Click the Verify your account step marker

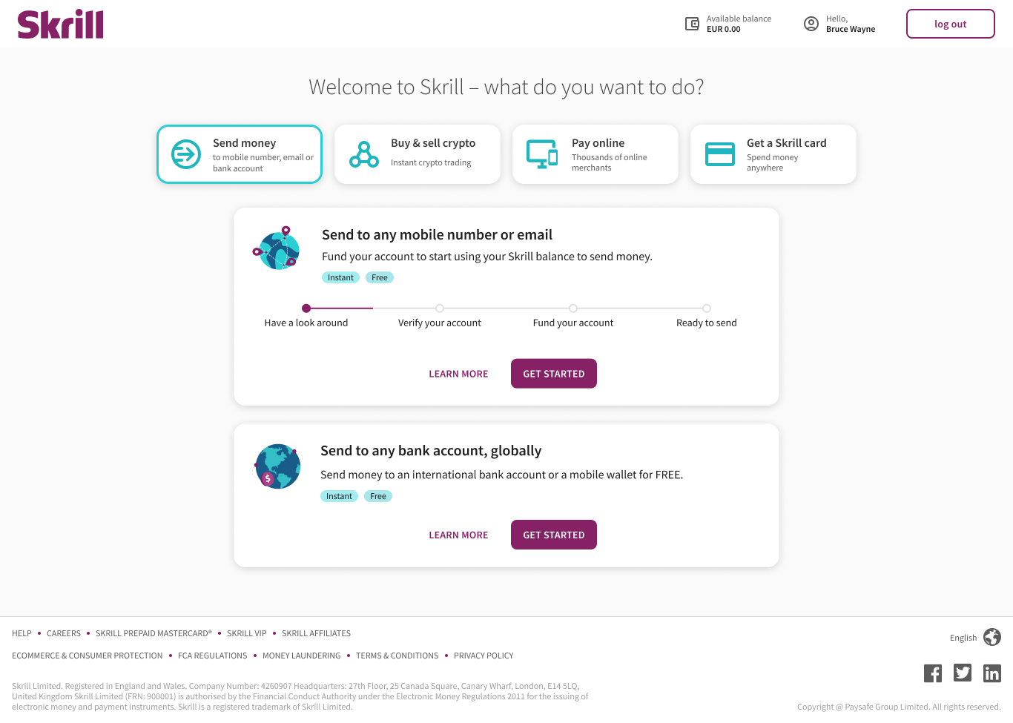point(440,308)
